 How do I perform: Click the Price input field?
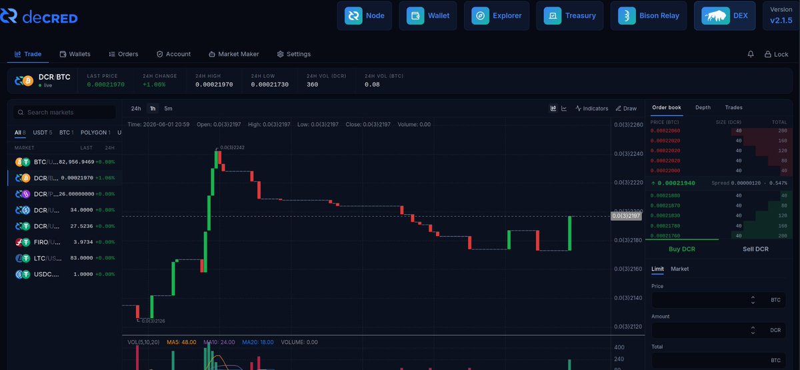(719, 300)
